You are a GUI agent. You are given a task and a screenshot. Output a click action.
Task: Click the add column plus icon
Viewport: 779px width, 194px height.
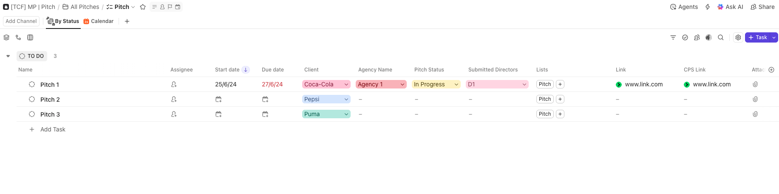click(x=771, y=70)
